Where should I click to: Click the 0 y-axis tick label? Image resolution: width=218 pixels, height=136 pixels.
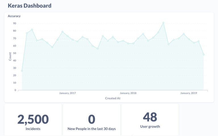tap(15, 90)
